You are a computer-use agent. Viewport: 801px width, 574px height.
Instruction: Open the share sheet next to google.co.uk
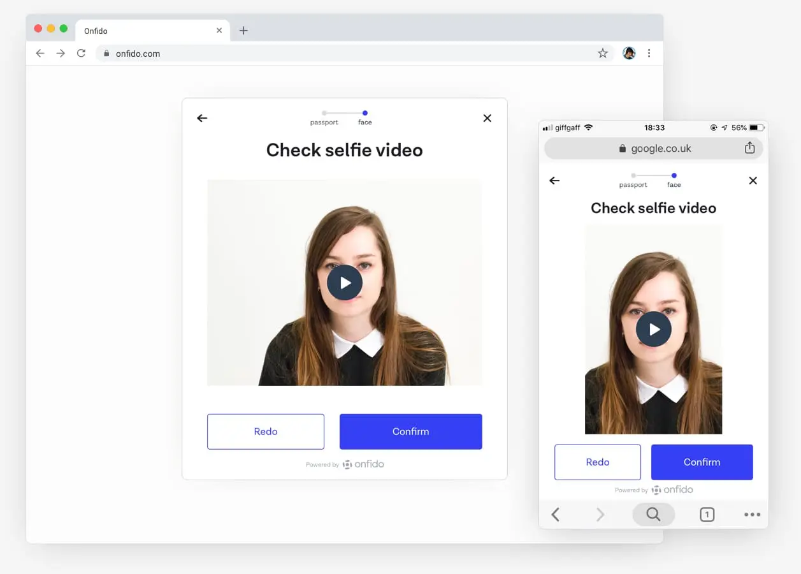[x=749, y=147]
